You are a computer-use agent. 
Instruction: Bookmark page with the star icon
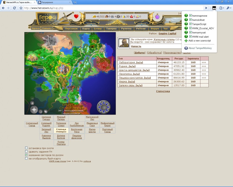21,8
